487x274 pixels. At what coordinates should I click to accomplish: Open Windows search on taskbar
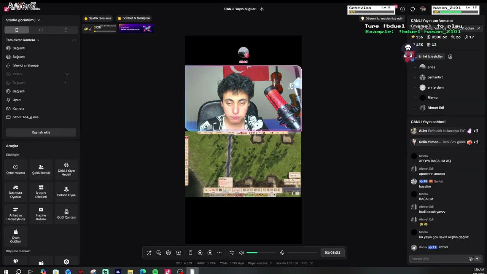click(18, 272)
